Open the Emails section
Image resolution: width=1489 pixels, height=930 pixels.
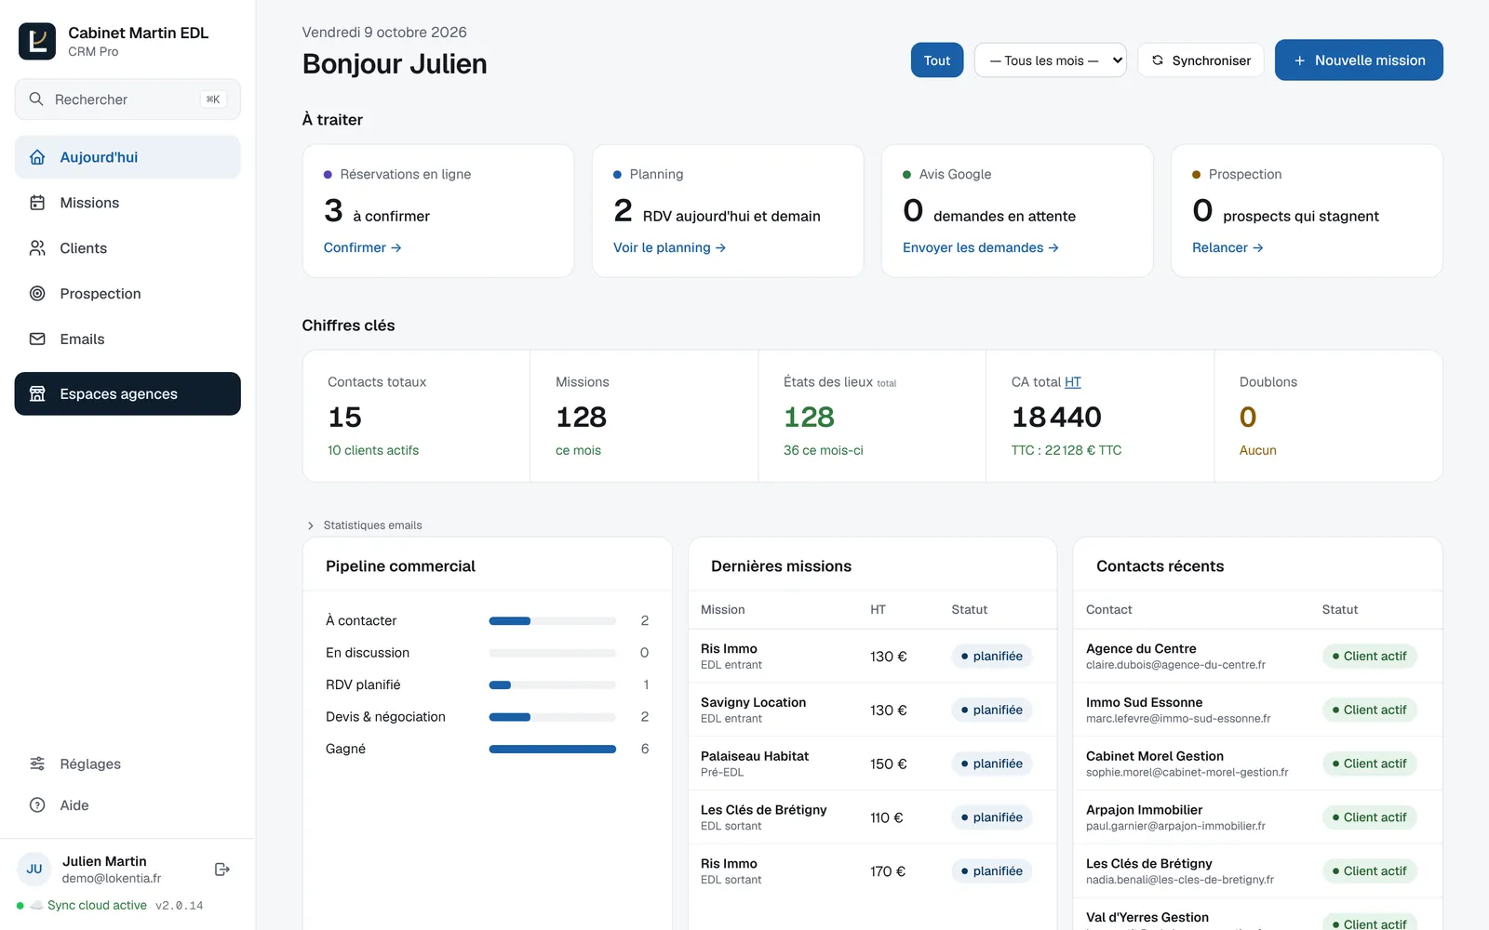coord(127,339)
